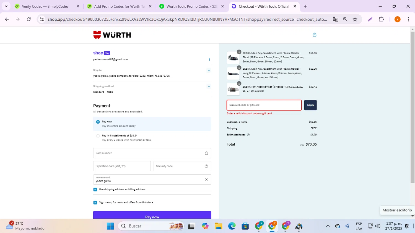Click the Mostrar escritorio tooltip button
Screen dimensions: 415x233
click(x=397, y=210)
